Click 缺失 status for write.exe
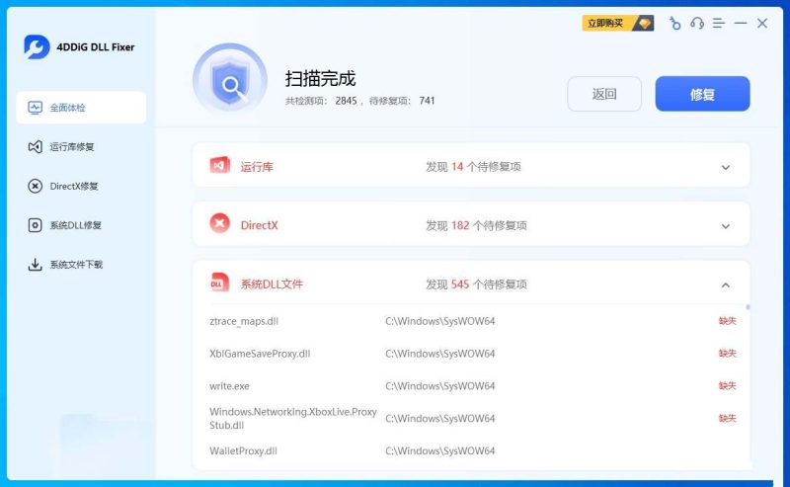Screen dimensions: 790x487 coord(727,385)
